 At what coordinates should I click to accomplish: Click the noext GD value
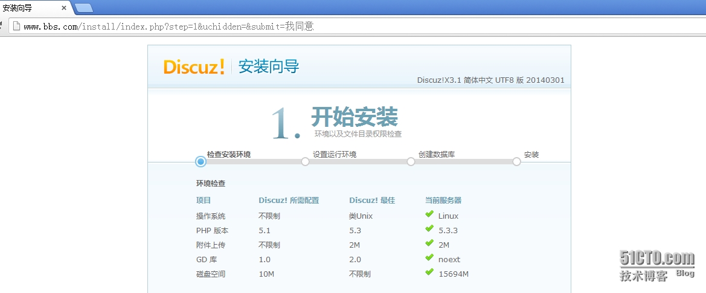449,259
